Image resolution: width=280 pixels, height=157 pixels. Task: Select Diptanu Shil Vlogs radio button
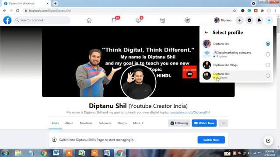[x=268, y=65]
